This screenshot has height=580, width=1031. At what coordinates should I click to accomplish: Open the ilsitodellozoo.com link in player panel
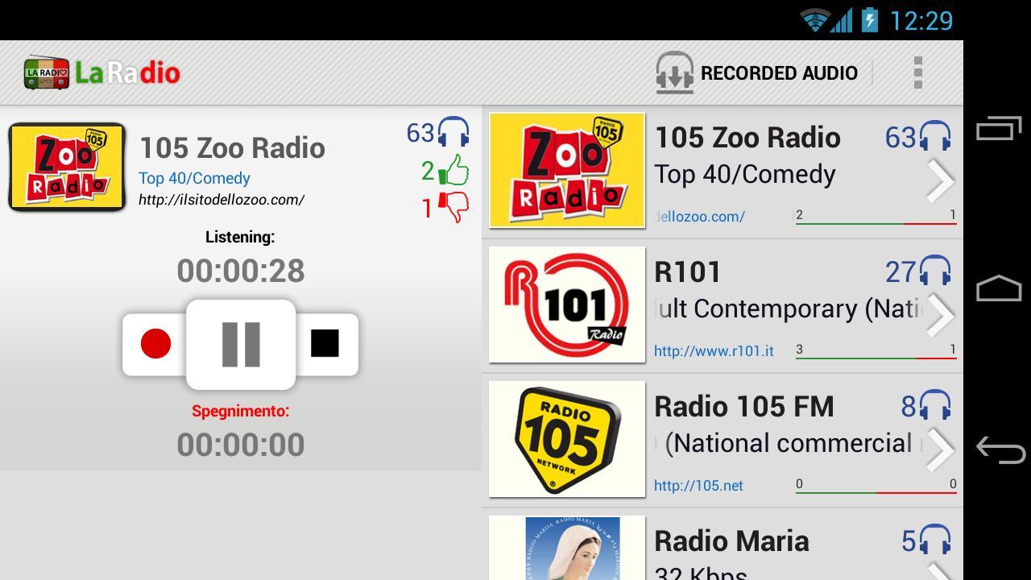click(x=222, y=200)
